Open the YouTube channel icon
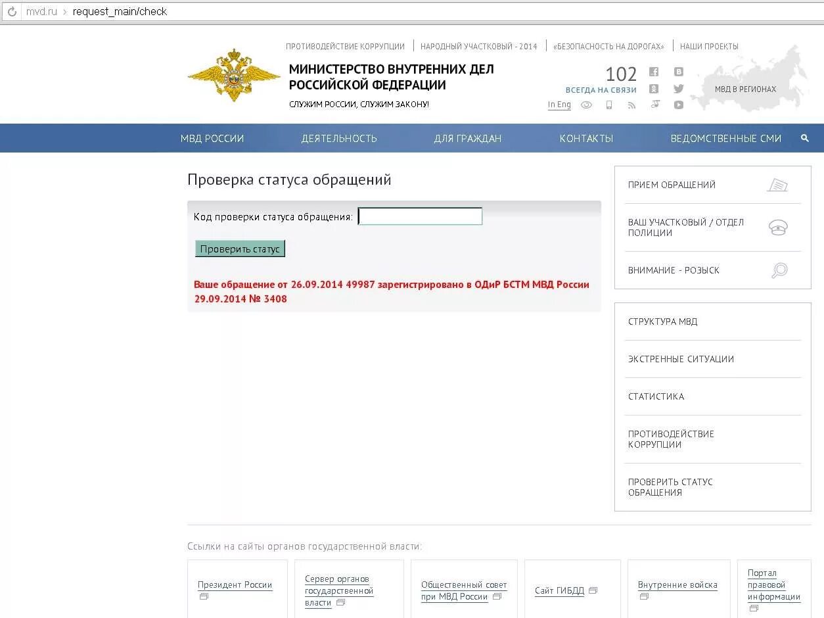This screenshot has width=824, height=618. coord(678,105)
